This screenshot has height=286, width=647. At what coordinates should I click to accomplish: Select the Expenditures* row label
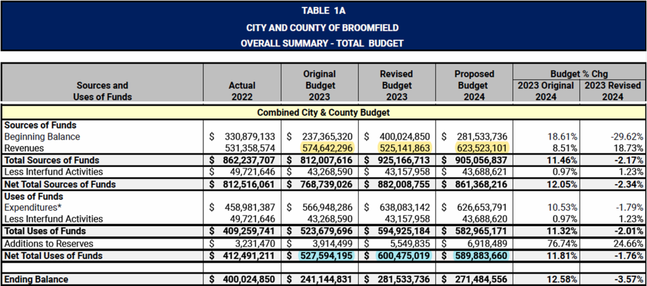[x=31, y=207]
